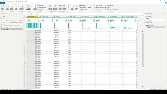Click Azure Machine Learning

pyautogui.click(x=111, y=9)
